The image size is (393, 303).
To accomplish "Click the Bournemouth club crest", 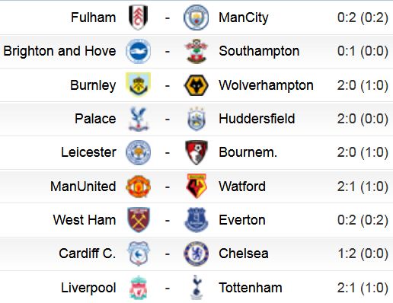I will tap(196, 152).
